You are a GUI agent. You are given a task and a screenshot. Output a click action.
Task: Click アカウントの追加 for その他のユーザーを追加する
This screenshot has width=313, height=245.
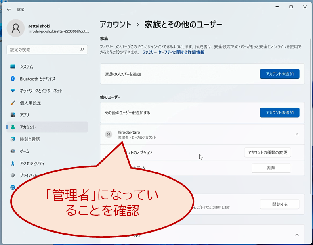click(x=279, y=113)
